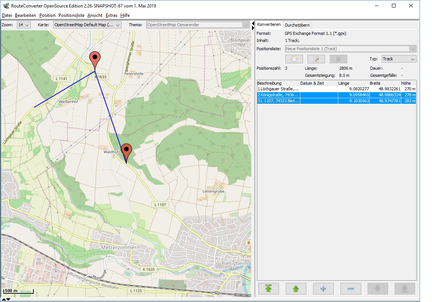Select the Königstraße position row
Image resolution: width=432 pixels, height=302 pixels.
[x=278, y=95]
